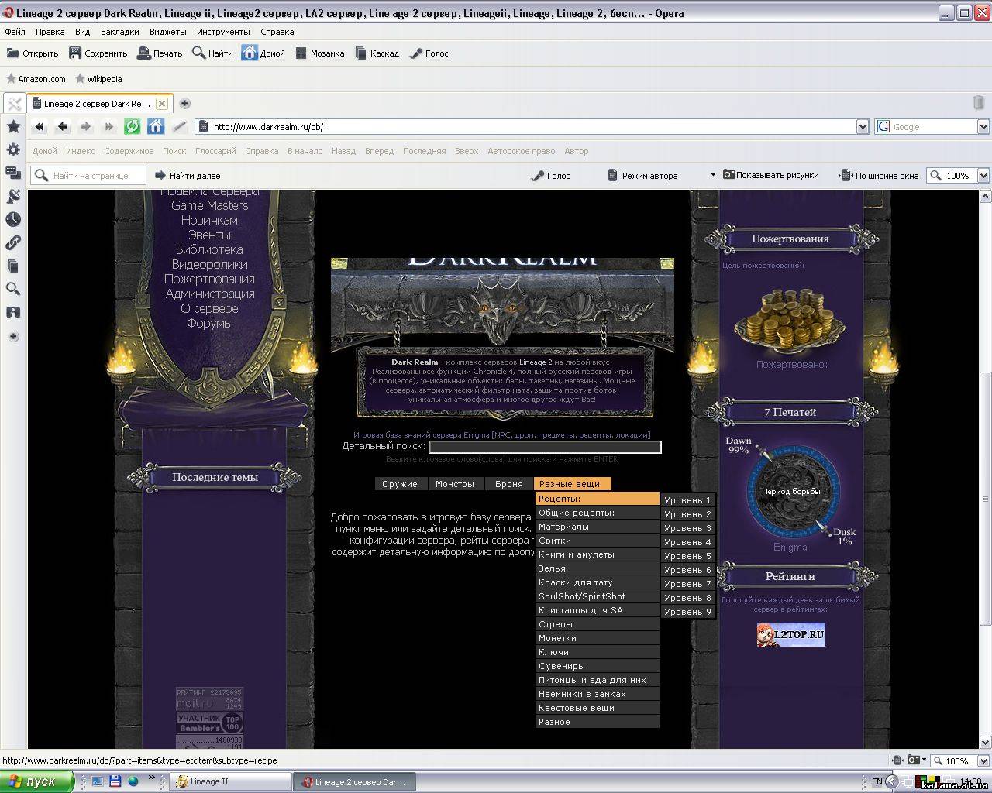Open the Amazon.com bookmark

click(35, 79)
